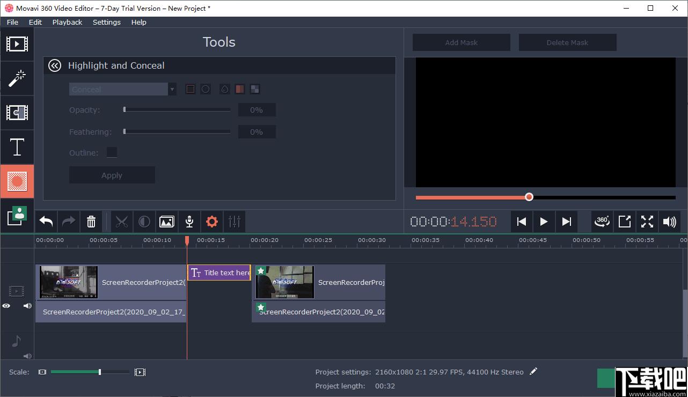Open the Edit menu
Screen dimensions: 688x397
35,22
